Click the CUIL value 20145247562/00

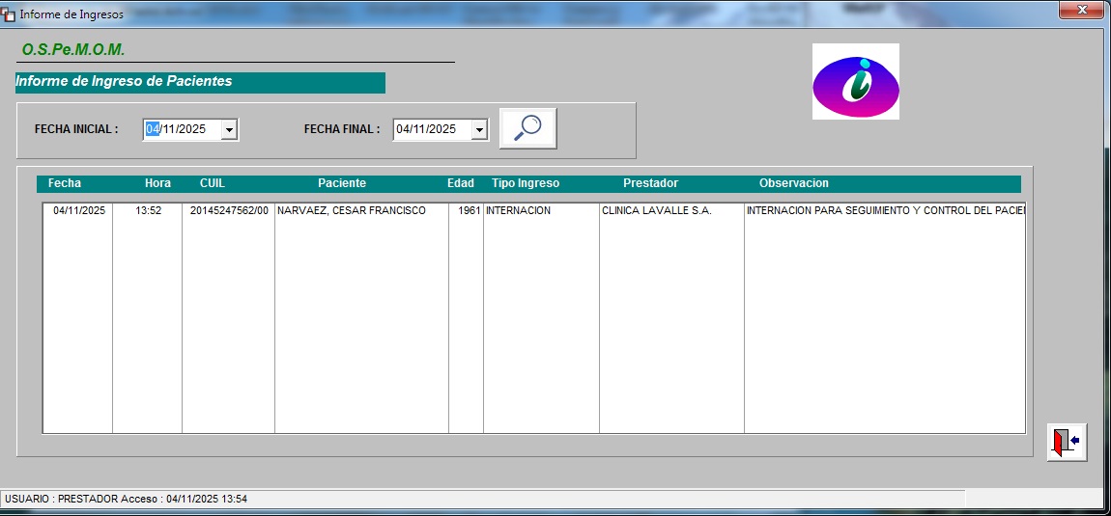click(229, 210)
